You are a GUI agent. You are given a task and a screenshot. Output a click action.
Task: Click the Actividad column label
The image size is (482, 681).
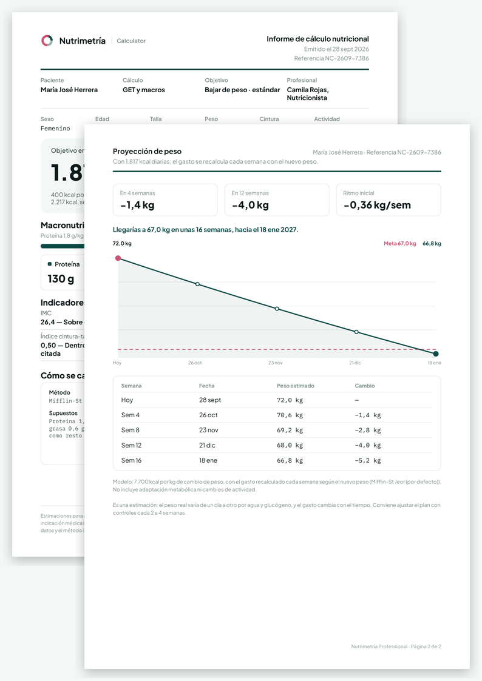(x=327, y=119)
